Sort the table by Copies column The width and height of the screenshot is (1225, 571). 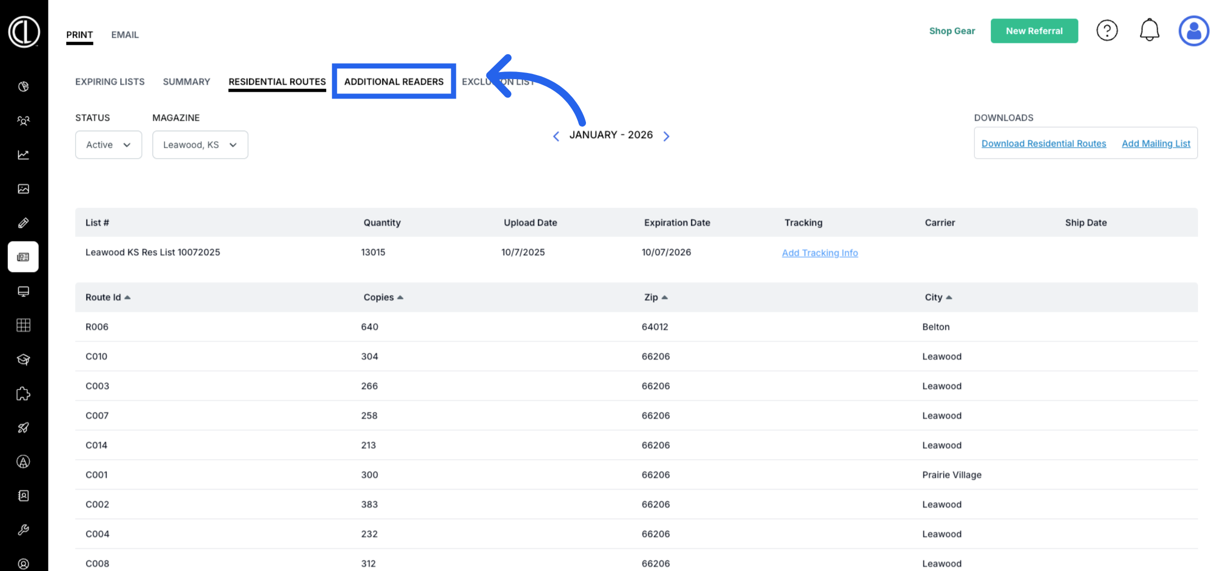pyautogui.click(x=383, y=297)
